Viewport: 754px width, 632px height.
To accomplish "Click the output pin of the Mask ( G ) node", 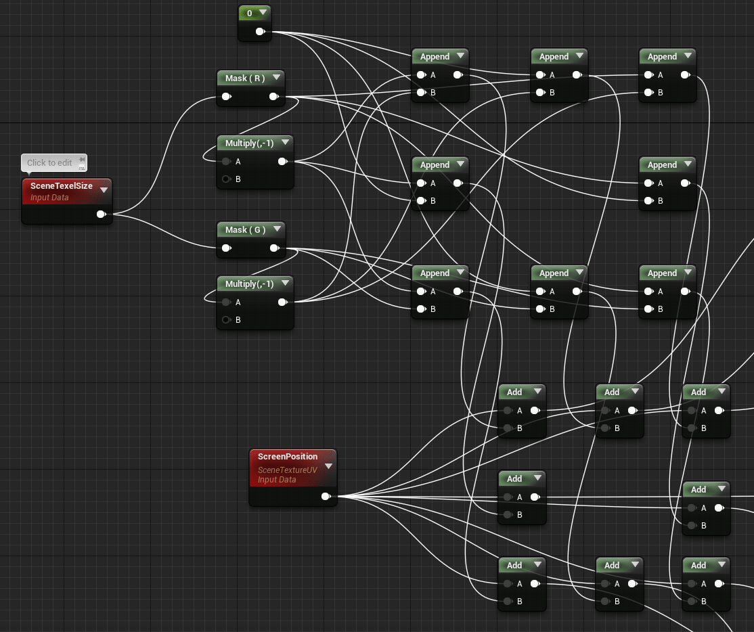I will click(275, 248).
